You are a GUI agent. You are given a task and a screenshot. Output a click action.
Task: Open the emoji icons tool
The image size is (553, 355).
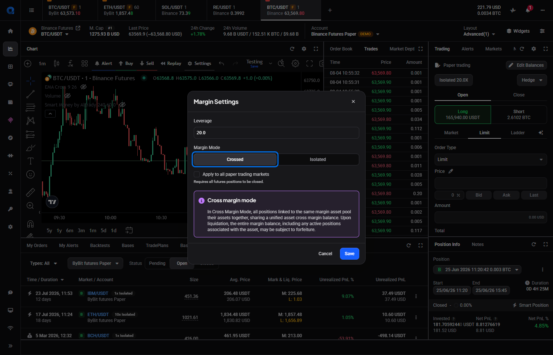click(x=30, y=174)
